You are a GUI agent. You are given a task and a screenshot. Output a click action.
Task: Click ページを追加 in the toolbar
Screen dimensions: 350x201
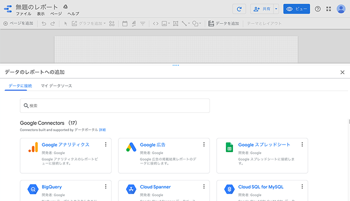[18, 23]
